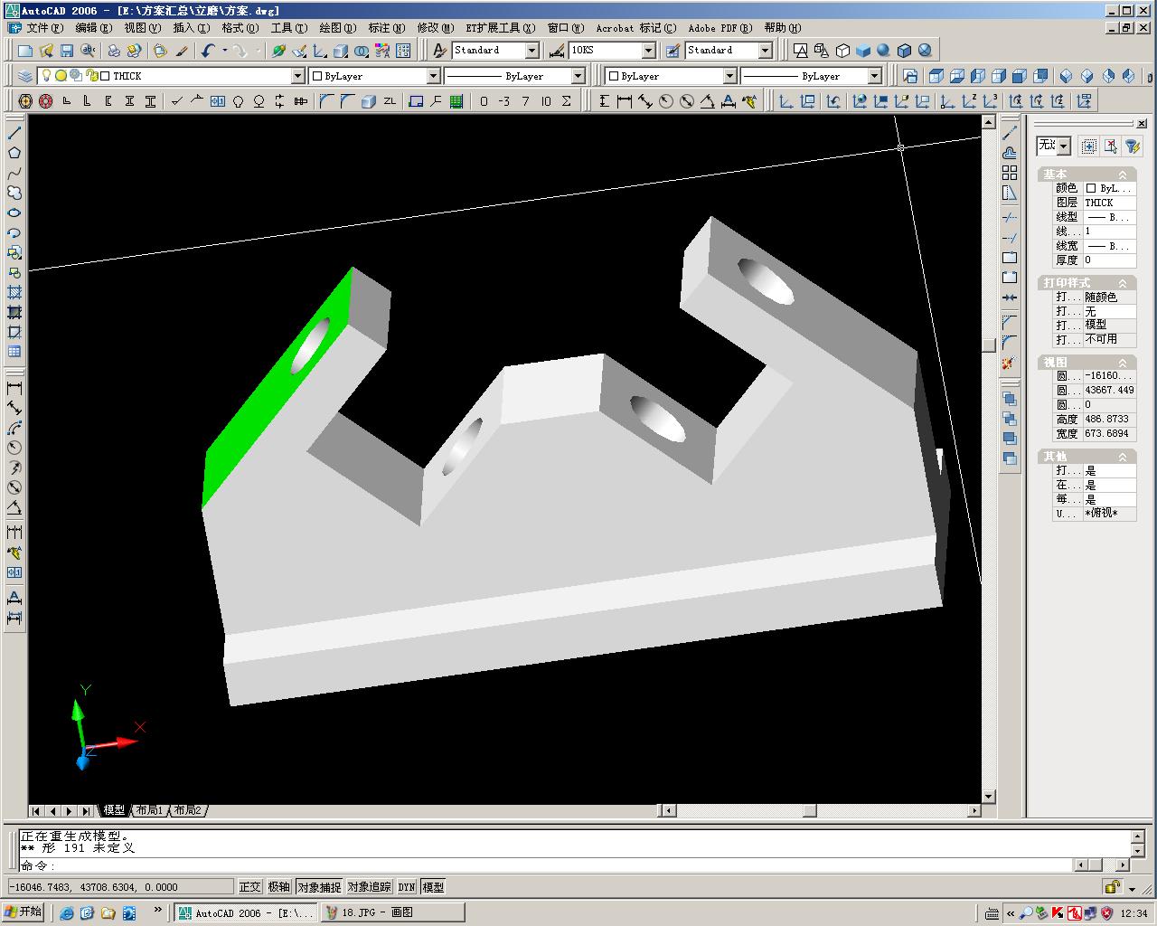The width and height of the screenshot is (1157, 926).
Task: Select the Polygon tool in Draw toolbar
Action: point(14,153)
